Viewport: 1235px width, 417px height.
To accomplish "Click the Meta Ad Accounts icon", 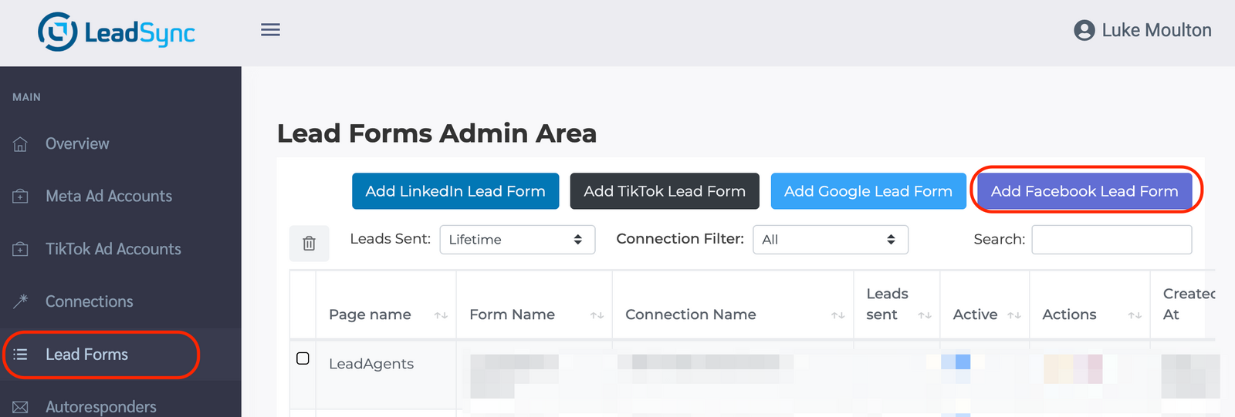I will click(x=21, y=197).
